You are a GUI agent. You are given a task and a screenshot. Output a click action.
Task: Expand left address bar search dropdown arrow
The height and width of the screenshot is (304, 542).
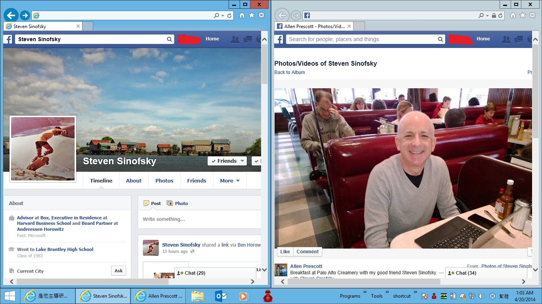pyautogui.click(x=223, y=16)
